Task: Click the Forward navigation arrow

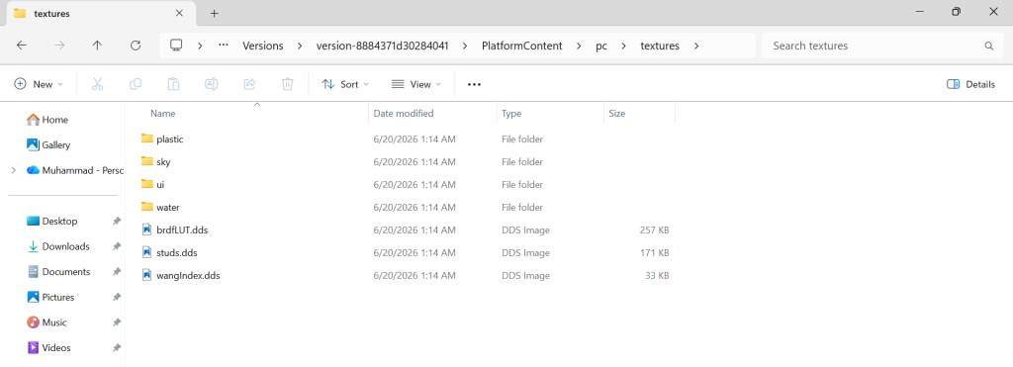Action: point(59,46)
